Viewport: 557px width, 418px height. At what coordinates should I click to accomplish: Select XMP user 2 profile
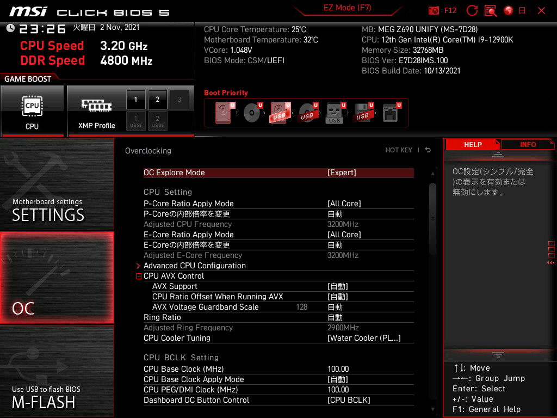157,121
